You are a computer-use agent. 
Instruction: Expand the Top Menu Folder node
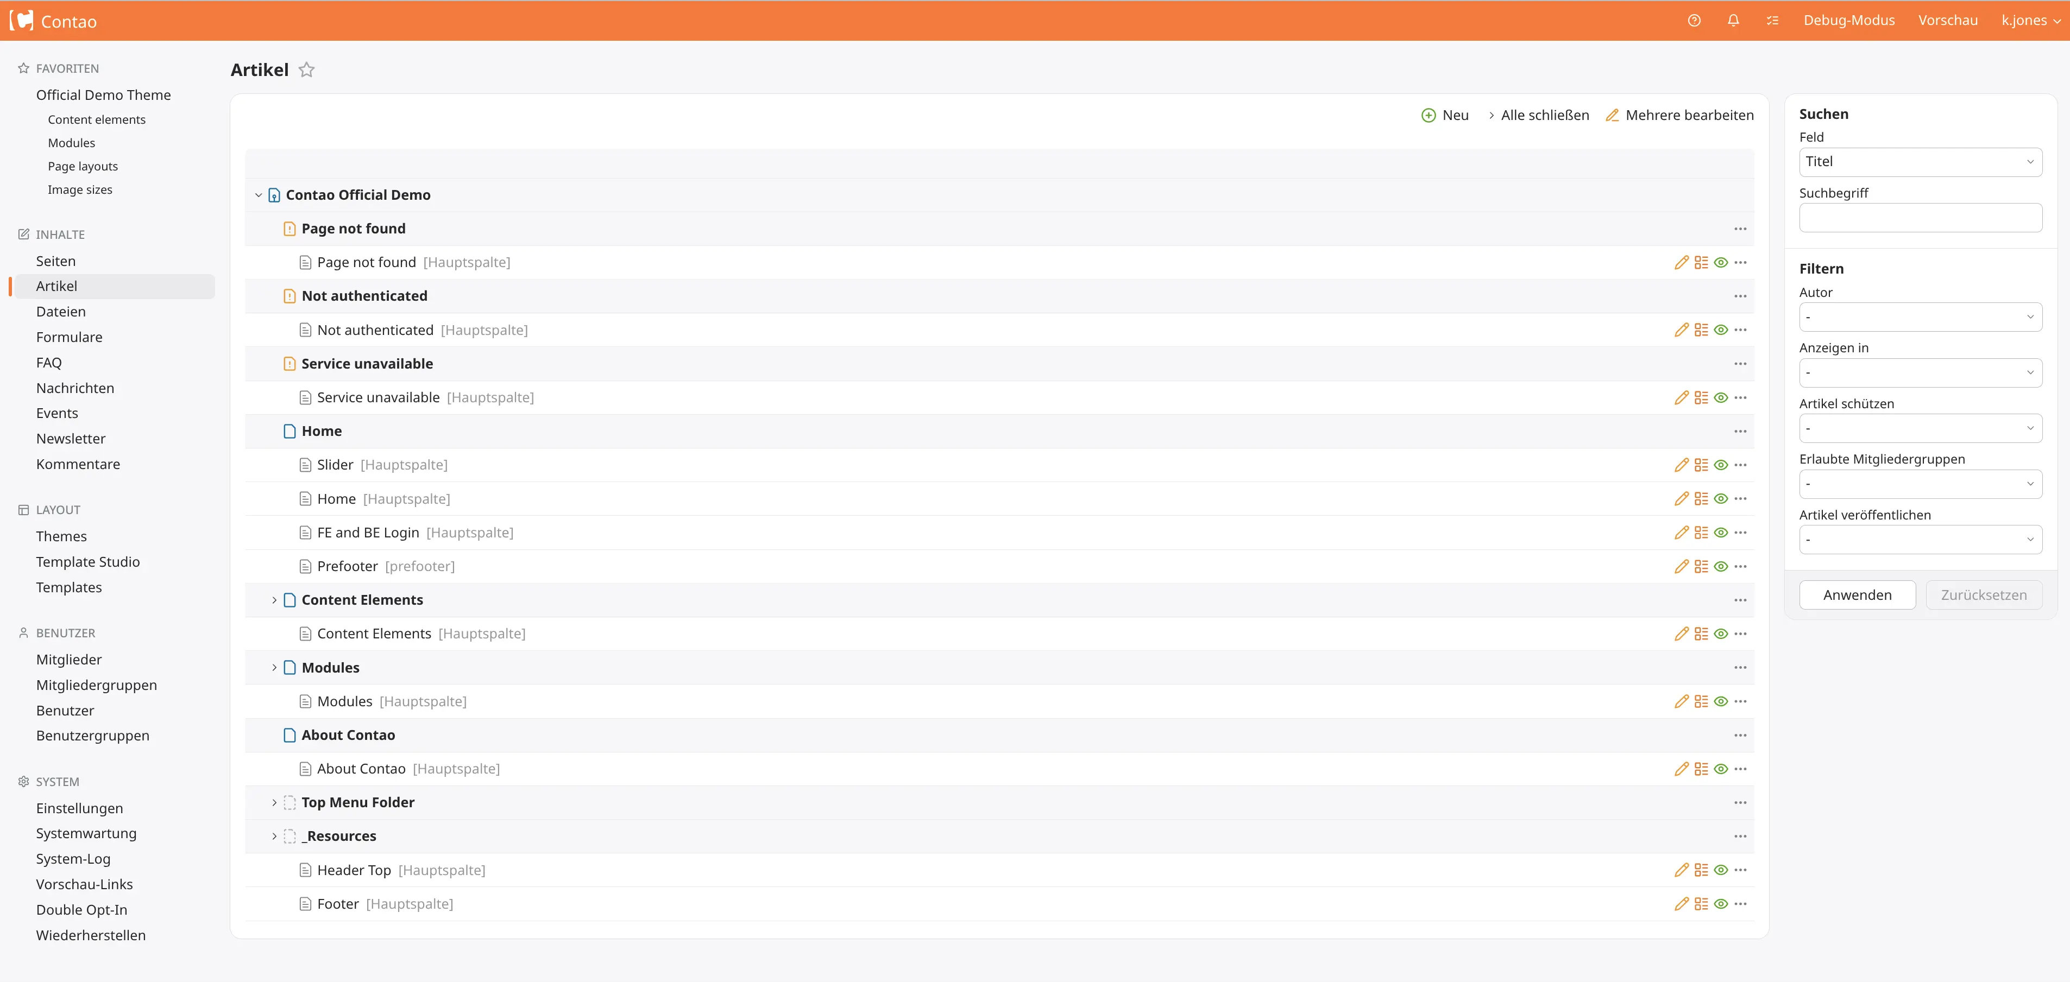pyautogui.click(x=274, y=802)
